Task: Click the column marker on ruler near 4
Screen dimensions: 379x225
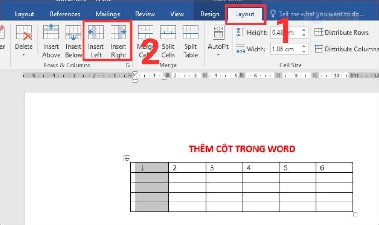Action: pos(205,76)
